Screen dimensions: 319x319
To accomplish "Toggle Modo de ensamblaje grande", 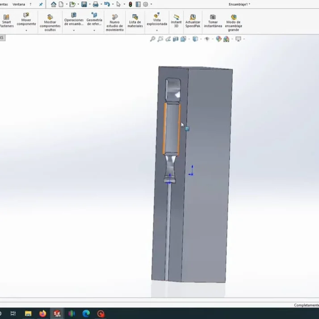I will [x=233, y=22].
